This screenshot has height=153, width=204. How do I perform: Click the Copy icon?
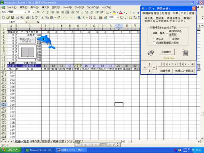point(47,17)
